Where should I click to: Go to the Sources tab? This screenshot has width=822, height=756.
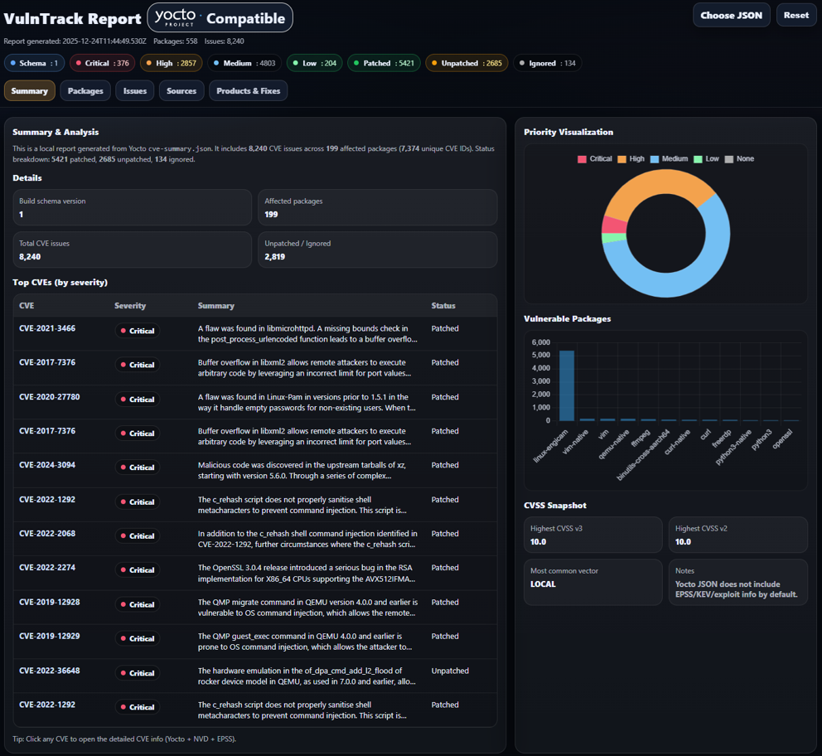coord(181,90)
